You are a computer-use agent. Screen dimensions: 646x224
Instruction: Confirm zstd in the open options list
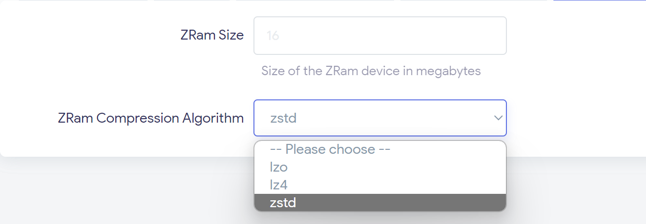pos(283,202)
